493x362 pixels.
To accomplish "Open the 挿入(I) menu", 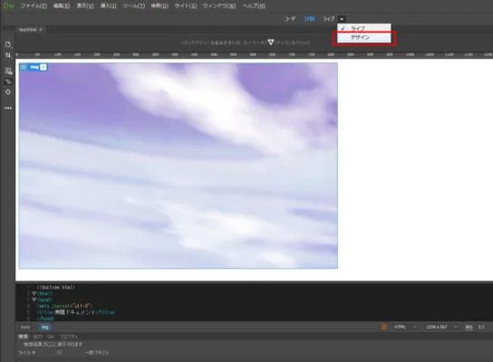I will pos(108,6).
